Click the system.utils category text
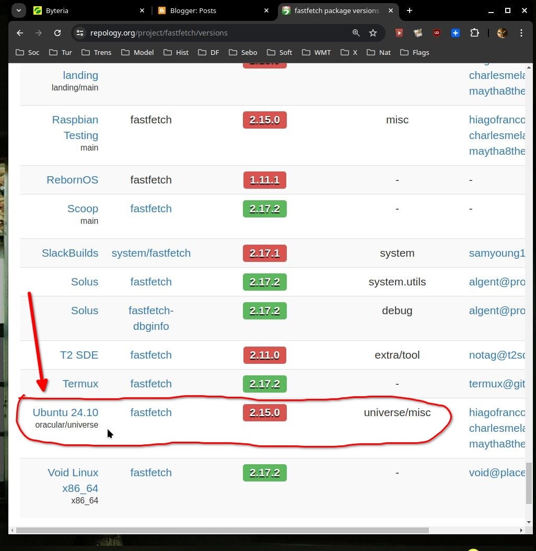Viewport: 536px width, 551px height. [x=397, y=282]
